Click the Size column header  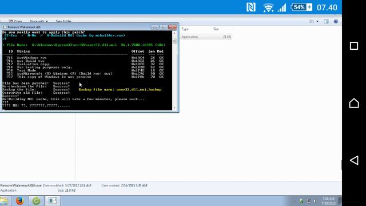click(216, 29)
